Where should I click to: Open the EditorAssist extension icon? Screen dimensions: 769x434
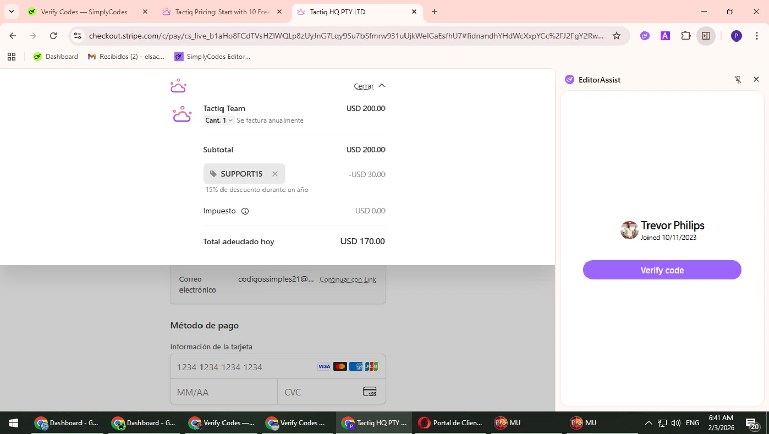click(x=644, y=36)
